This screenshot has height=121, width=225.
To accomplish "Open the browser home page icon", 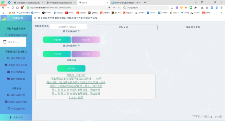I will pos(17,7).
